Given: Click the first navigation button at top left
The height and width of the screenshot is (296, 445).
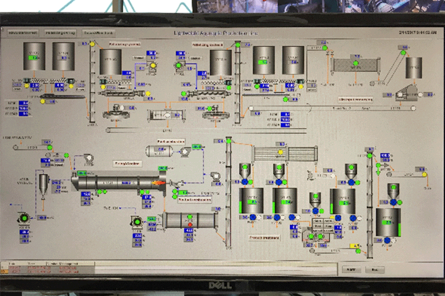Looking at the screenshot, I should pos(23,33).
